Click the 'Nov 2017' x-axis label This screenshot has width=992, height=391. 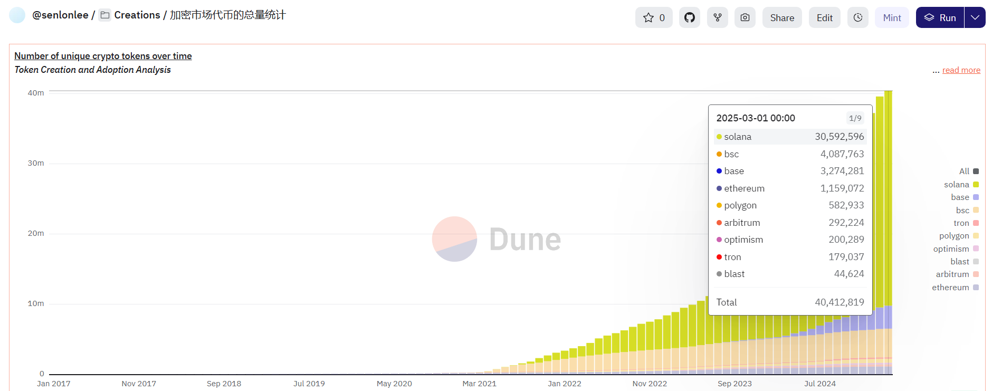[x=139, y=384]
